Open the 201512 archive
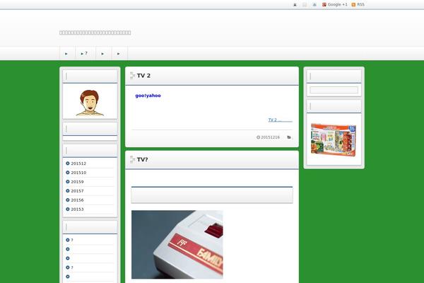 pos(78,163)
